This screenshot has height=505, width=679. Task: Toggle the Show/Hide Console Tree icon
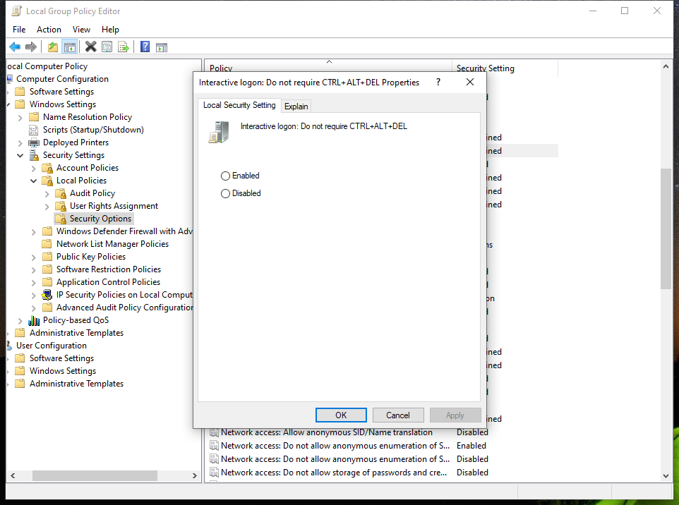tap(69, 47)
